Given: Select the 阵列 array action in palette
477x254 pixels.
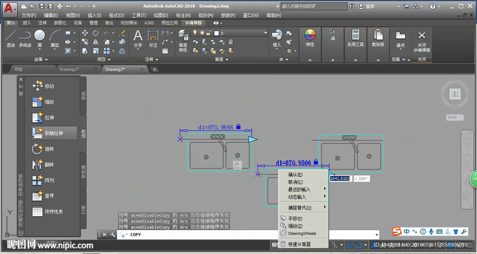Looking at the screenshot, I should pyautogui.click(x=43, y=180).
